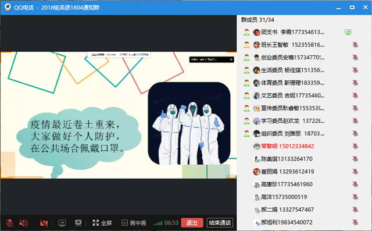Click the muted mic beside 高洋
The height and width of the screenshot is (231, 372).
[355, 197]
